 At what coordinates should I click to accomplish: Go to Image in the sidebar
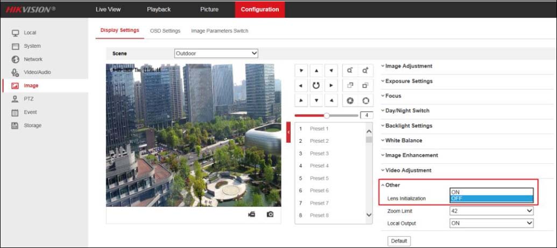45,85
